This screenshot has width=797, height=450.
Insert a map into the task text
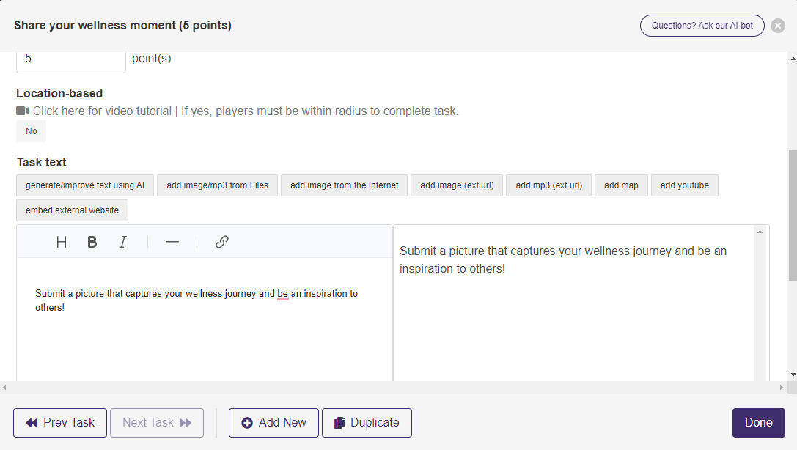[x=621, y=185]
